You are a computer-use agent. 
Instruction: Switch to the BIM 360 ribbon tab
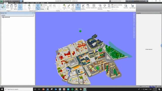click(x=37, y=3)
